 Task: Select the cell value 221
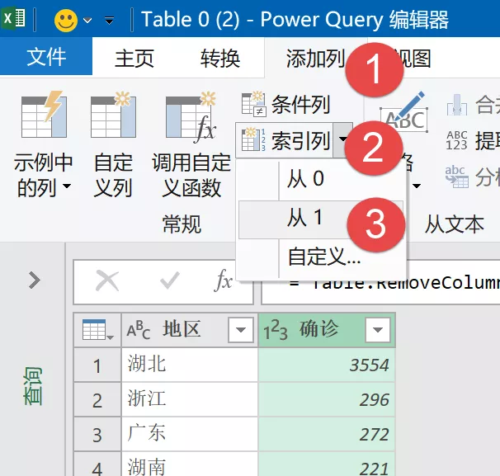[x=327, y=464]
